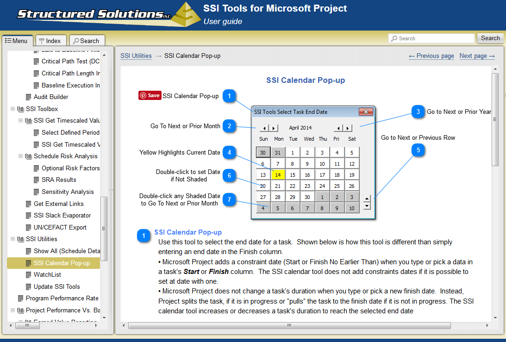Collapse the SSI Utilities tree node
This screenshot has width=506, height=342.
[12, 239]
